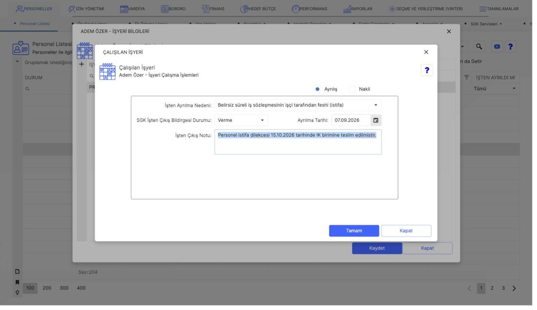The height and width of the screenshot is (310, 537).
Task: Click into the İşten Çıkış Notu text area
Action: [298, 142]
